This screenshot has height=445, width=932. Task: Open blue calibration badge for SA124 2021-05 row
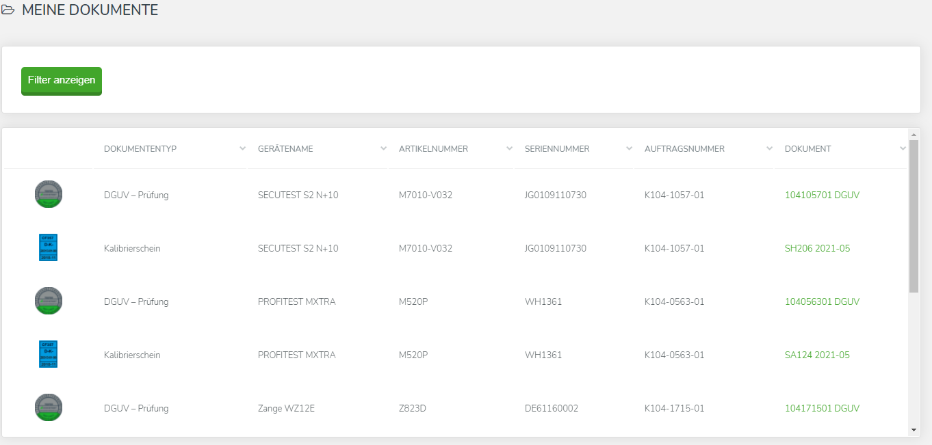coord(49,354)
